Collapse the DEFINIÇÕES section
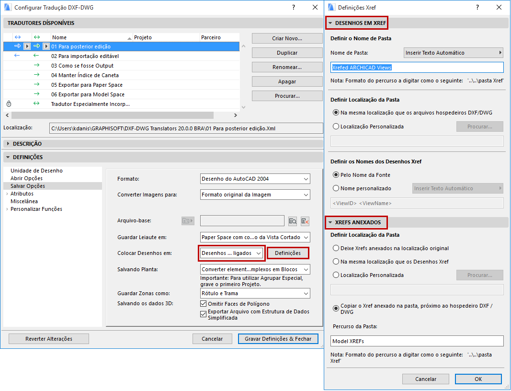The image size is (511, 391). pyautogui.click(x=8, y=157)
